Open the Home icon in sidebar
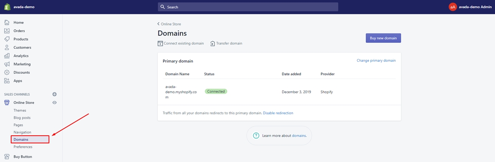Viewport: 495px width, 162px height. (x=7, y=22)
